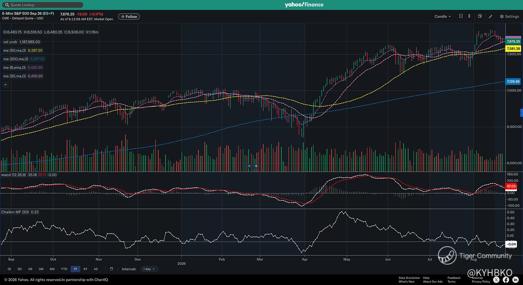Select the ma (20,ma,0) indicator legend

pyautogui.click(x=23, y=76)
